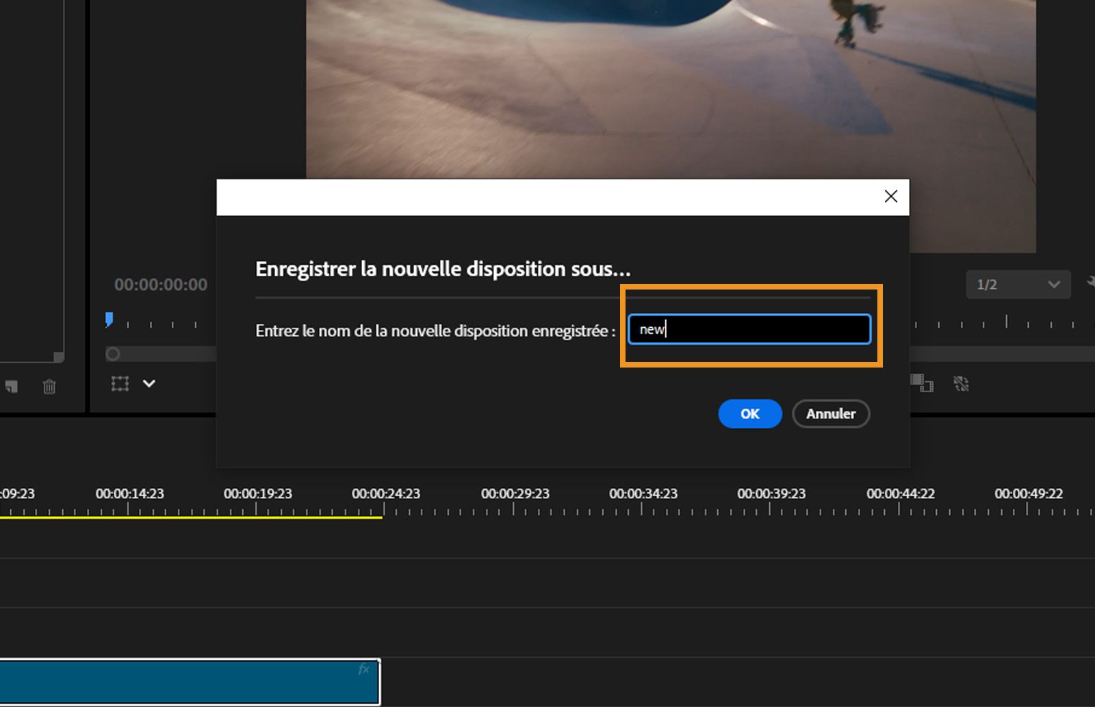Screen dimensions: 1095x707
Task: Select the safe margins grid overlay icon
Action: (119, 383)
